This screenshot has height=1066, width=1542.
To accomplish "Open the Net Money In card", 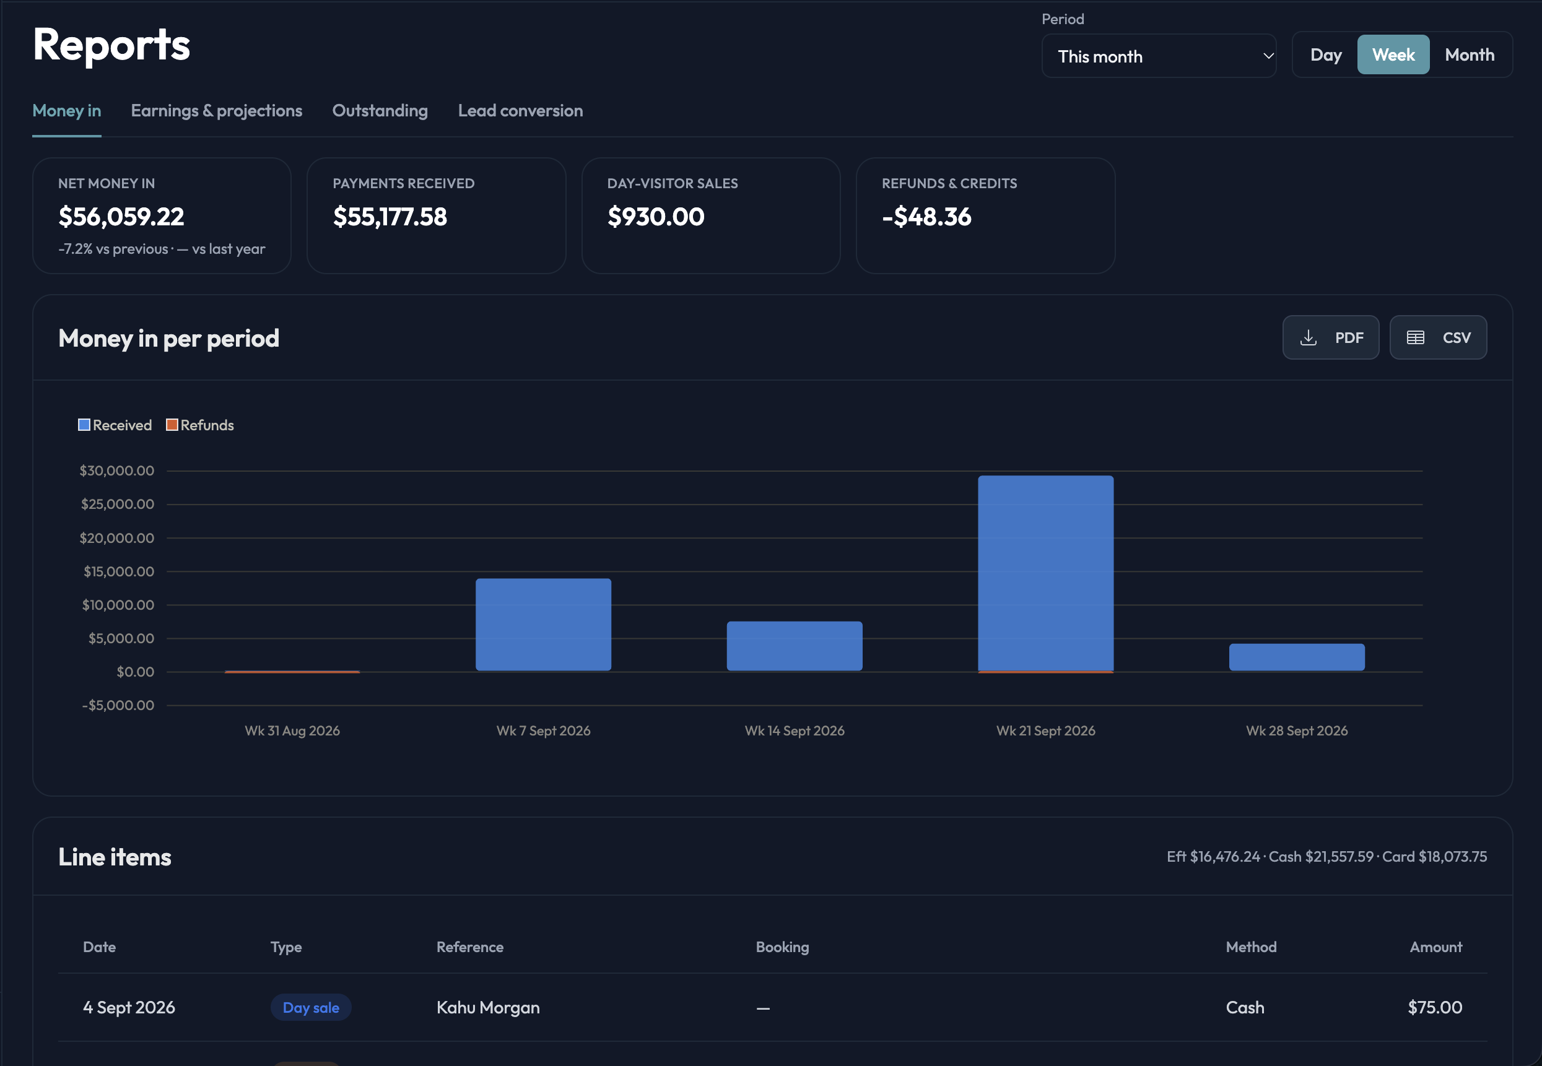I will tap(162, 215).
